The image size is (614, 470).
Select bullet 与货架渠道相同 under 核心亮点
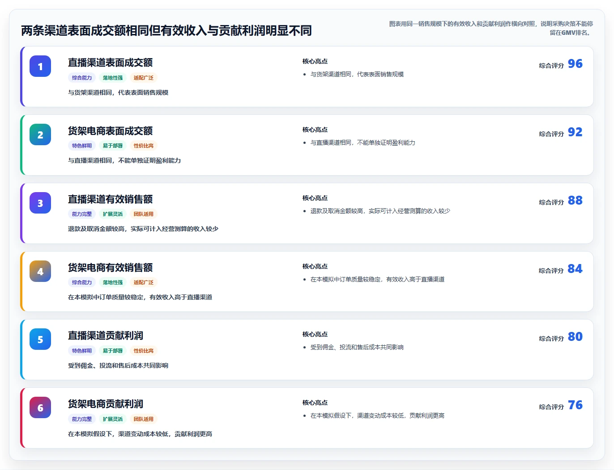357,74
